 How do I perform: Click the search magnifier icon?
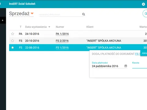[x=84, y=14]
